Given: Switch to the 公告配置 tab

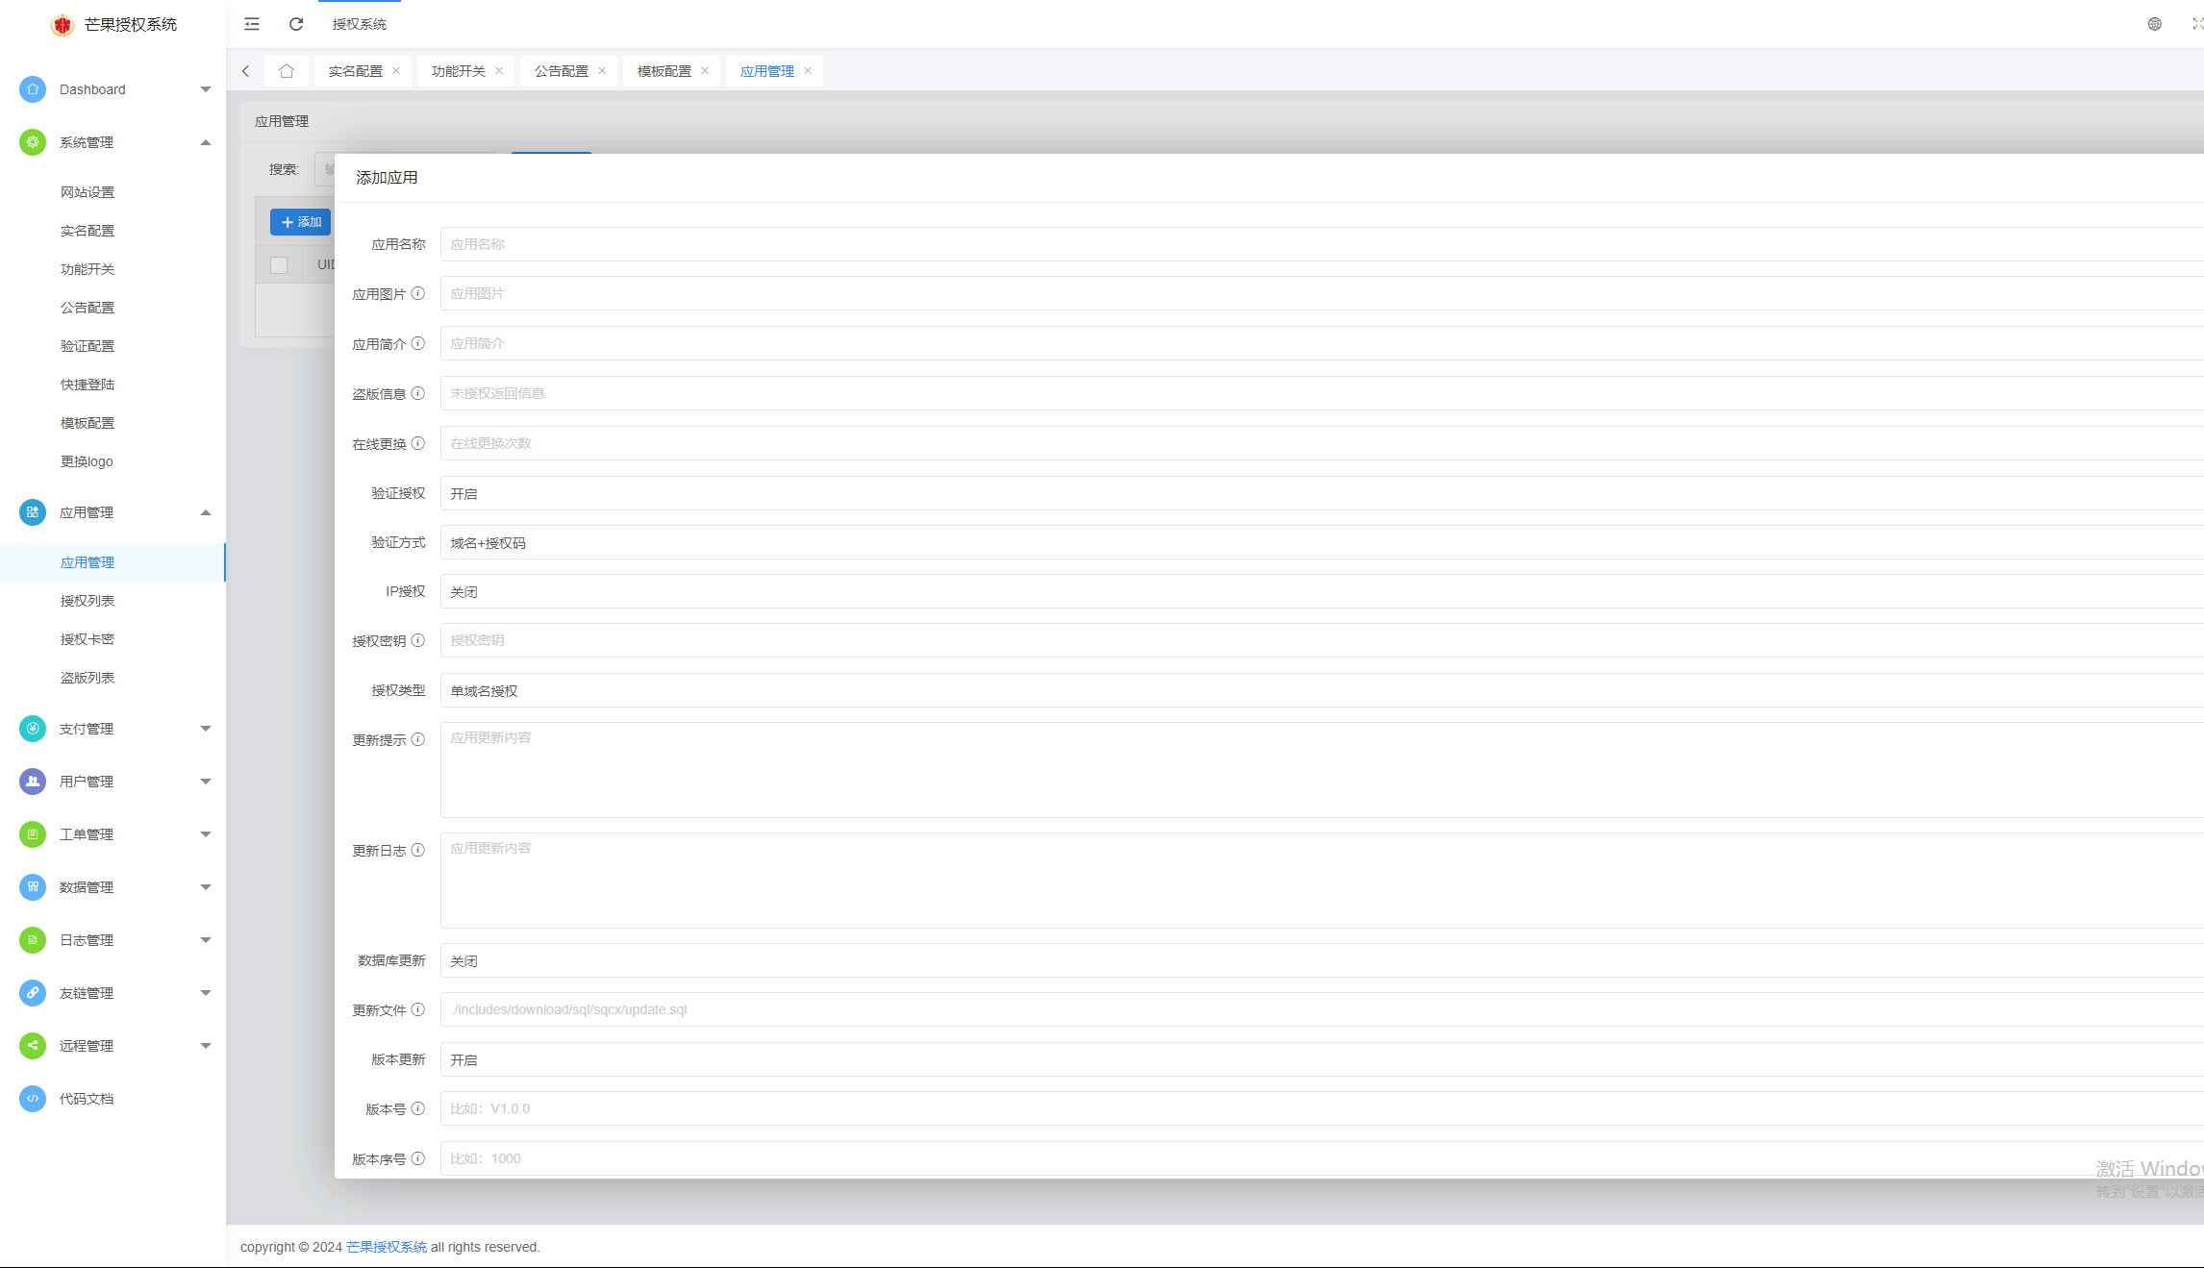Looking at the screenshot, I should point(562,71).
